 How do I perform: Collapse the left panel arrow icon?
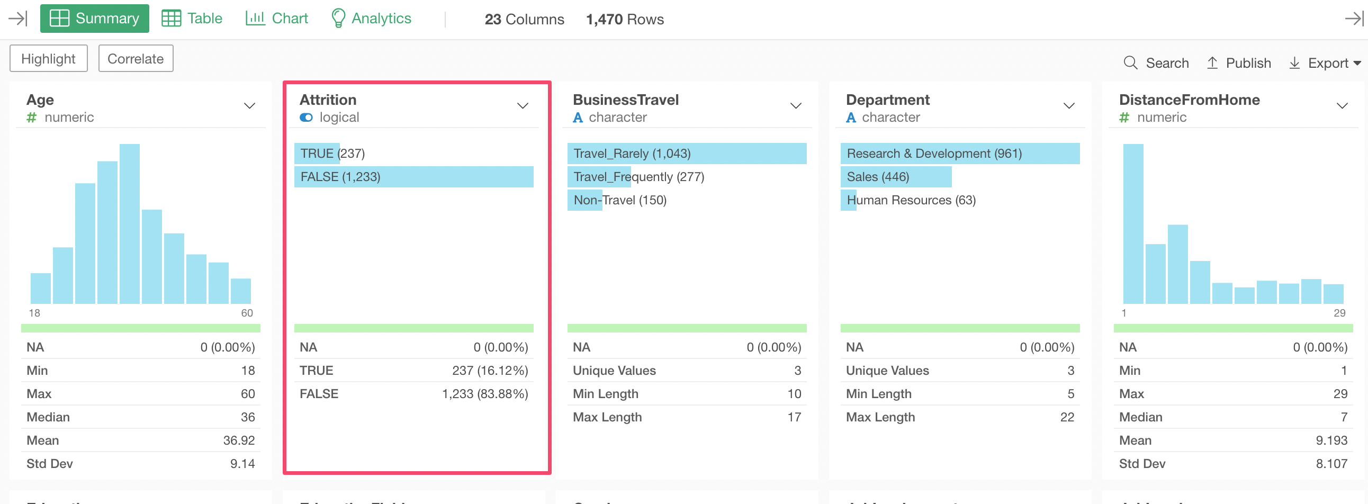pos(18,19)
